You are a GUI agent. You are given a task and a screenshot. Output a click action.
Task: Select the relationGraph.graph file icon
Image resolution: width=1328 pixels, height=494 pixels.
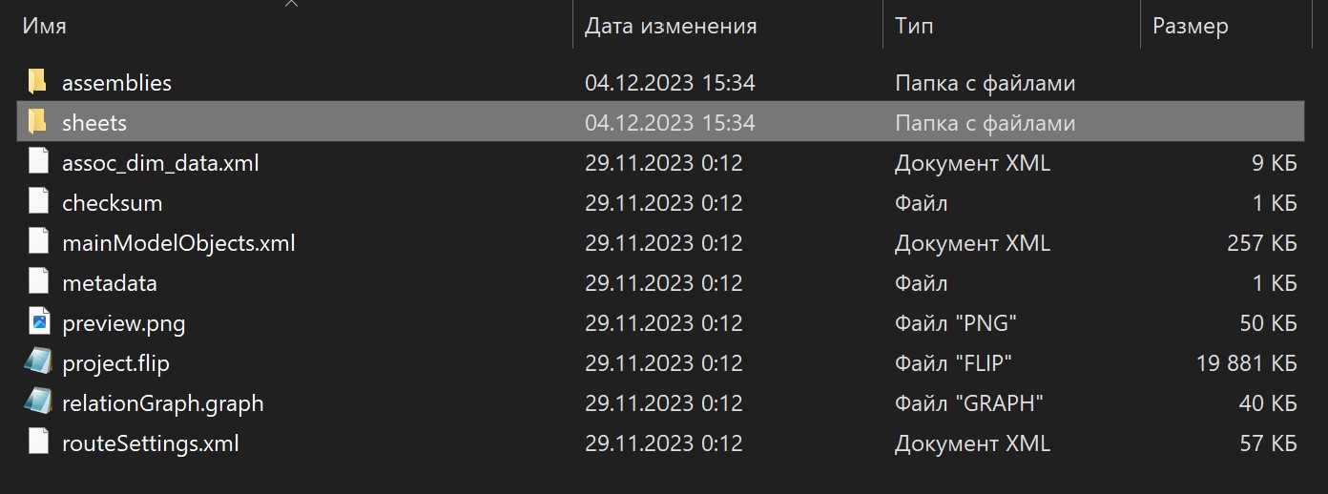(x=38, y=402)
